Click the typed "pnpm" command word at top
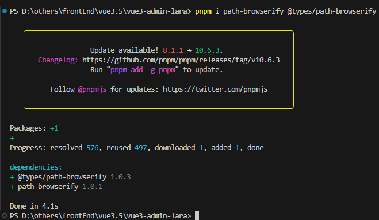This screenshot has width=379, height=220. 203,11
